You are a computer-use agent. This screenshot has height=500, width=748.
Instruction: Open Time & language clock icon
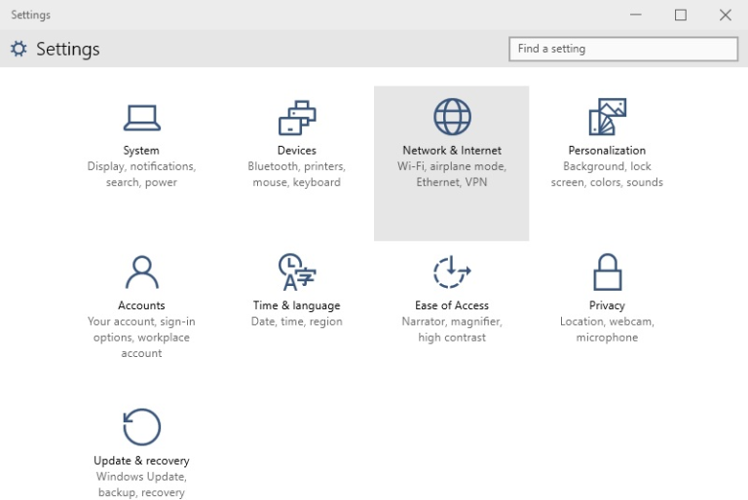tap(296, 271)
